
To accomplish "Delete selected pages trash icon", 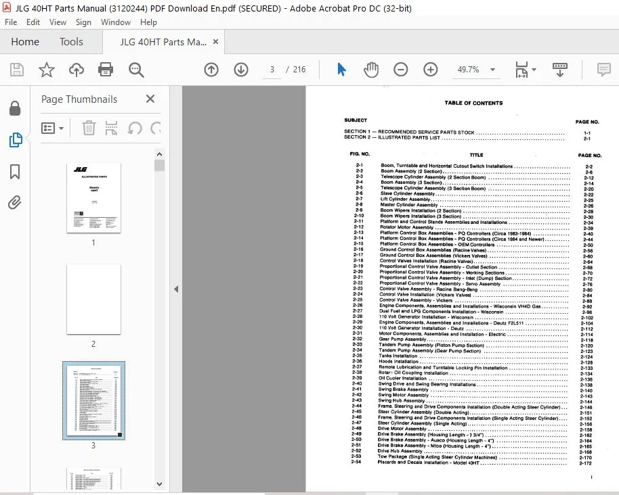I will point(89,128).
